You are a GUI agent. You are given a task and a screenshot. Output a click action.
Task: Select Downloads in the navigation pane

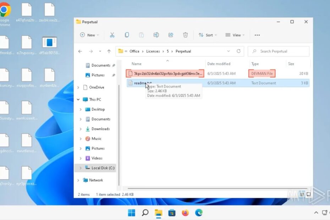click(x=100, y=129)
